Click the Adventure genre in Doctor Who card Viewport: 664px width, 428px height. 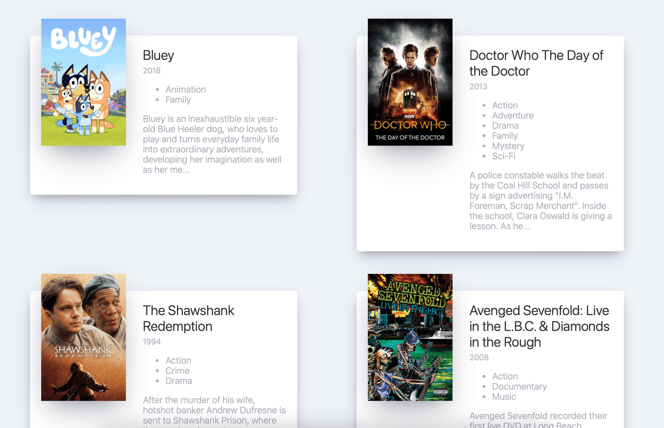point(513,115)
